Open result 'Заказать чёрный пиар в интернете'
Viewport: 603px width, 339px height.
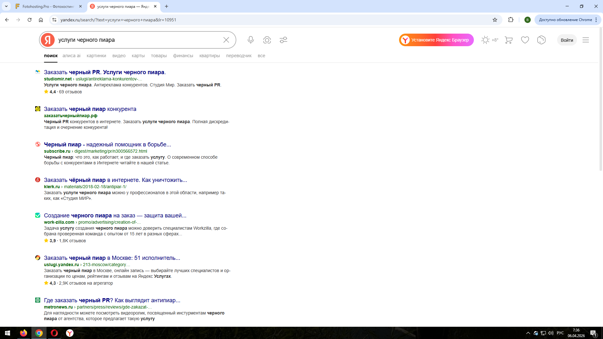(x=115, y=180)
